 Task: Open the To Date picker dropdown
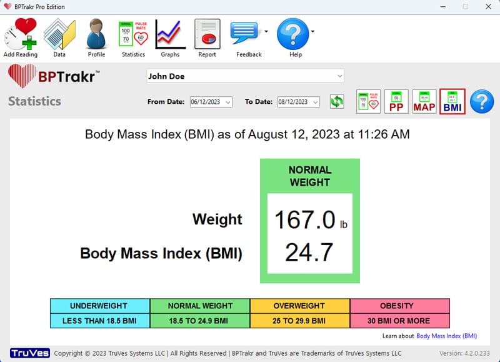[x=315, y=102]
